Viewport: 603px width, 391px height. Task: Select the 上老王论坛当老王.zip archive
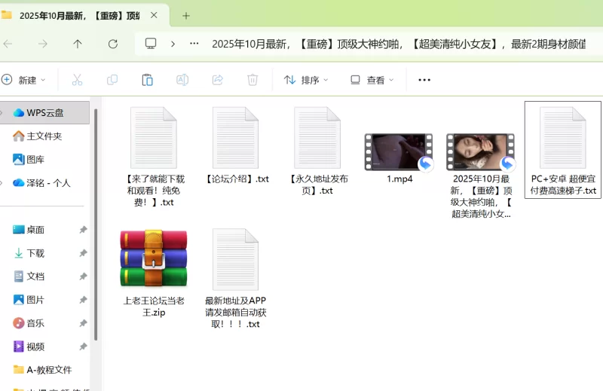[x=154, y=258]
